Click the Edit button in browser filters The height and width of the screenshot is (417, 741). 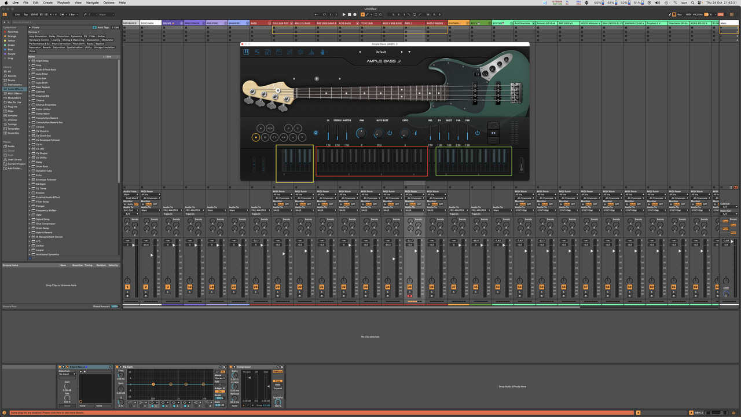click(x=115, y=27)
